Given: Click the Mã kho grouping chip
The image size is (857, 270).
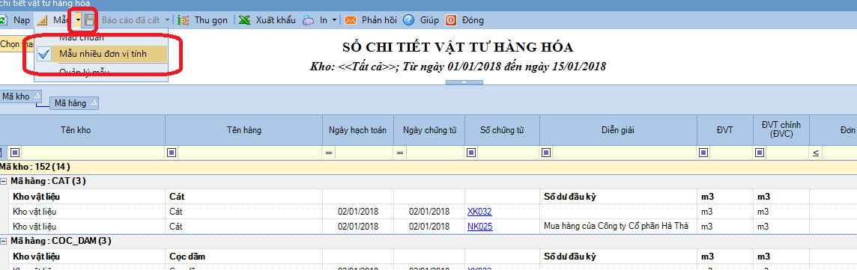Looking at the screenshot, I should [x=21, y=96].
